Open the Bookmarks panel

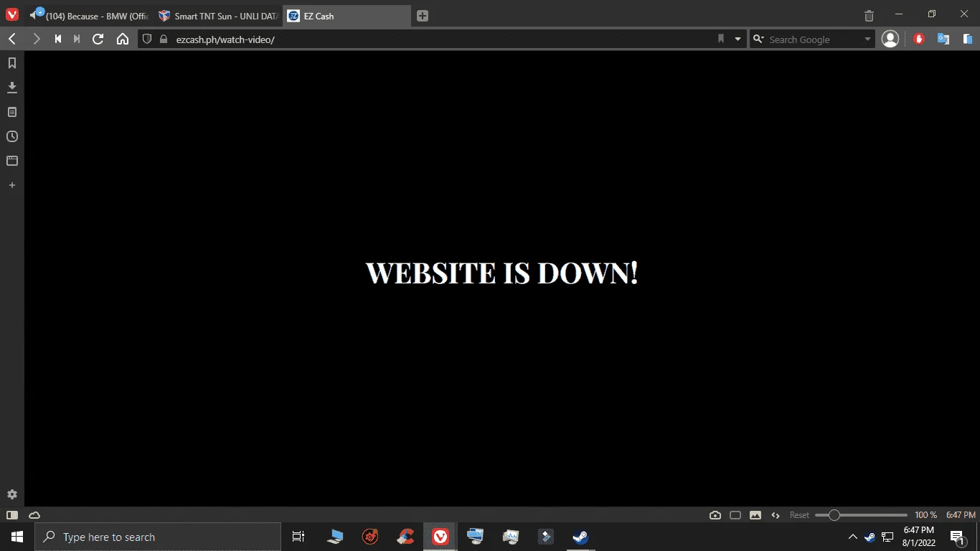click(12, 63)
